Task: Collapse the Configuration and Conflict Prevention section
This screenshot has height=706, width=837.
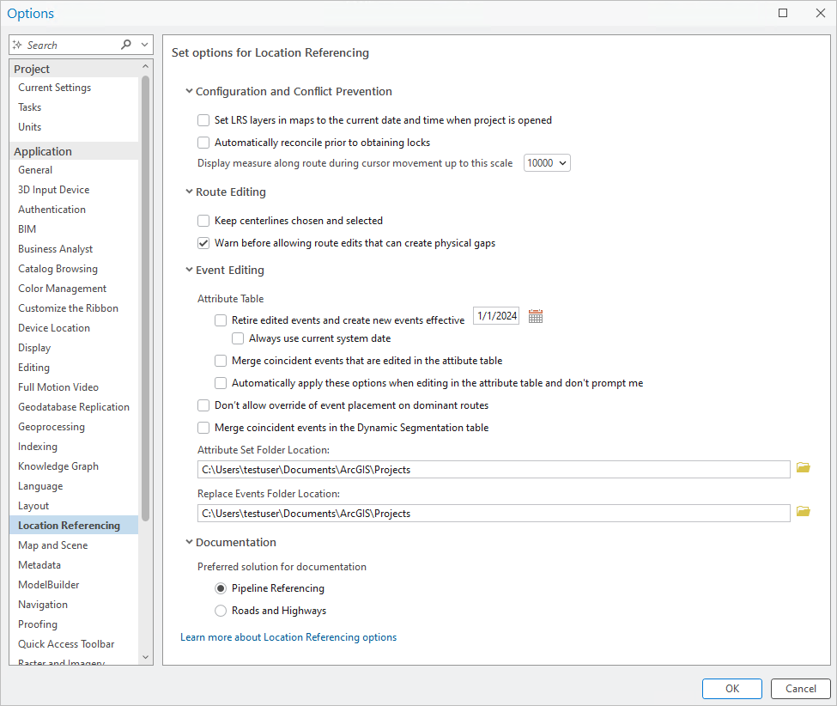Action: (x=189, y=92)
